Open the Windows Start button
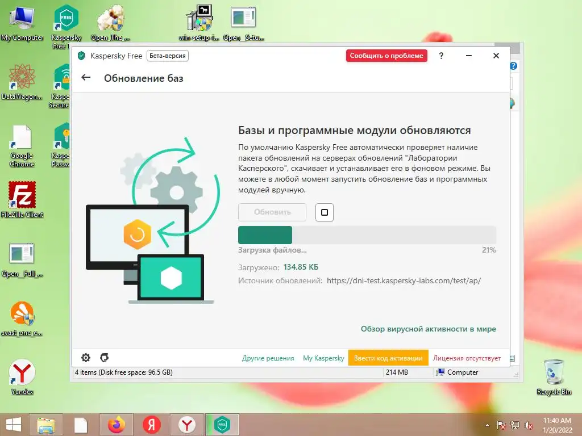582x436 pixels. [14, 425]
